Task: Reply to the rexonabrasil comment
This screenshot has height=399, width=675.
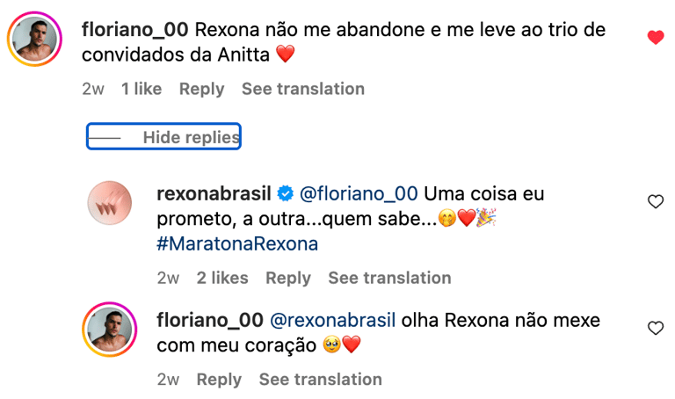Action: pyautogui.click(x=288, y=278)
